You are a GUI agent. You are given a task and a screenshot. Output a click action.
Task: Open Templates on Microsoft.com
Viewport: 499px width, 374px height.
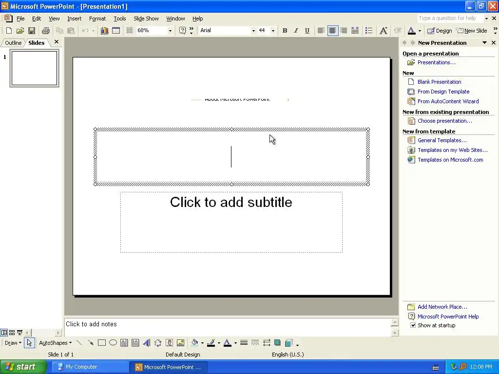450,160
